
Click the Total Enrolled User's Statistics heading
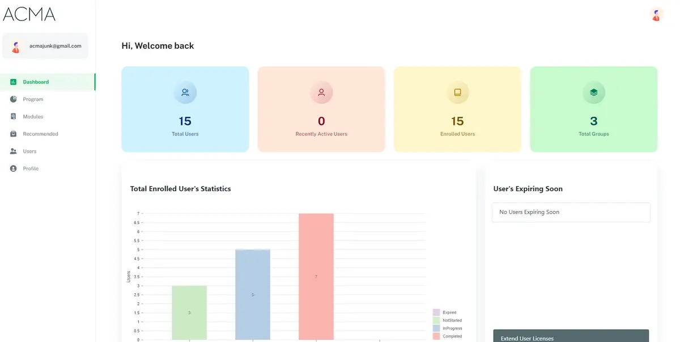pyautogui.click(x=181, y=189)
